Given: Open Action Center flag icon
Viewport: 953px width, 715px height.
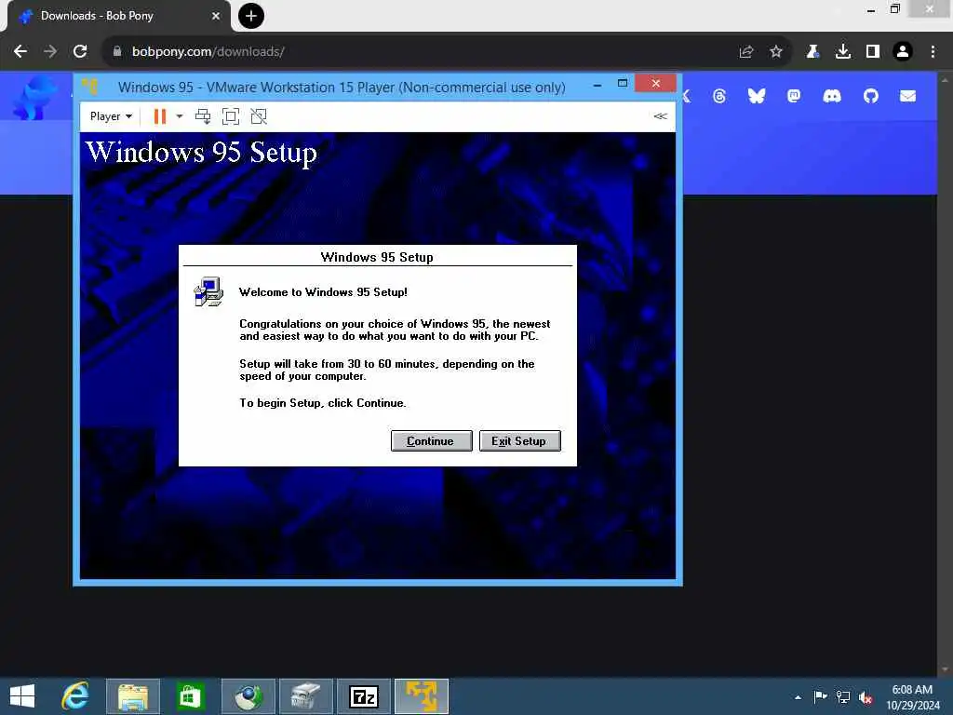Looking at the screenshot, I should 821,696.
